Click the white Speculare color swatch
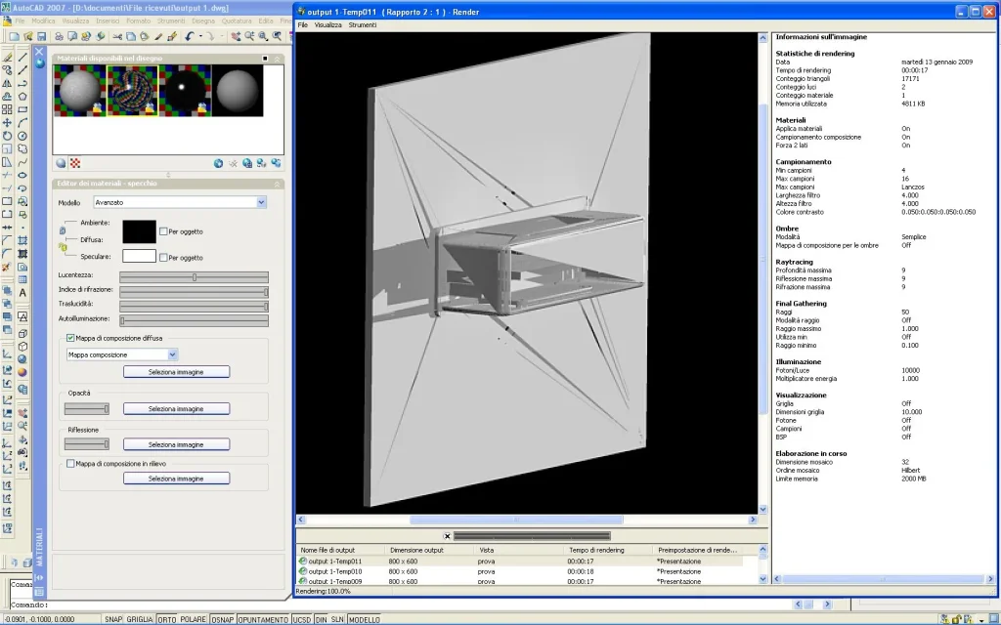 (139, 257)
